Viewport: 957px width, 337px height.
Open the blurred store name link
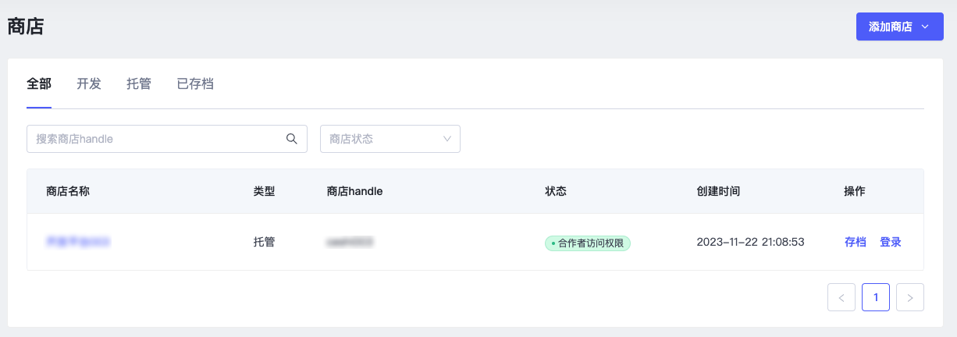point(78,242)
